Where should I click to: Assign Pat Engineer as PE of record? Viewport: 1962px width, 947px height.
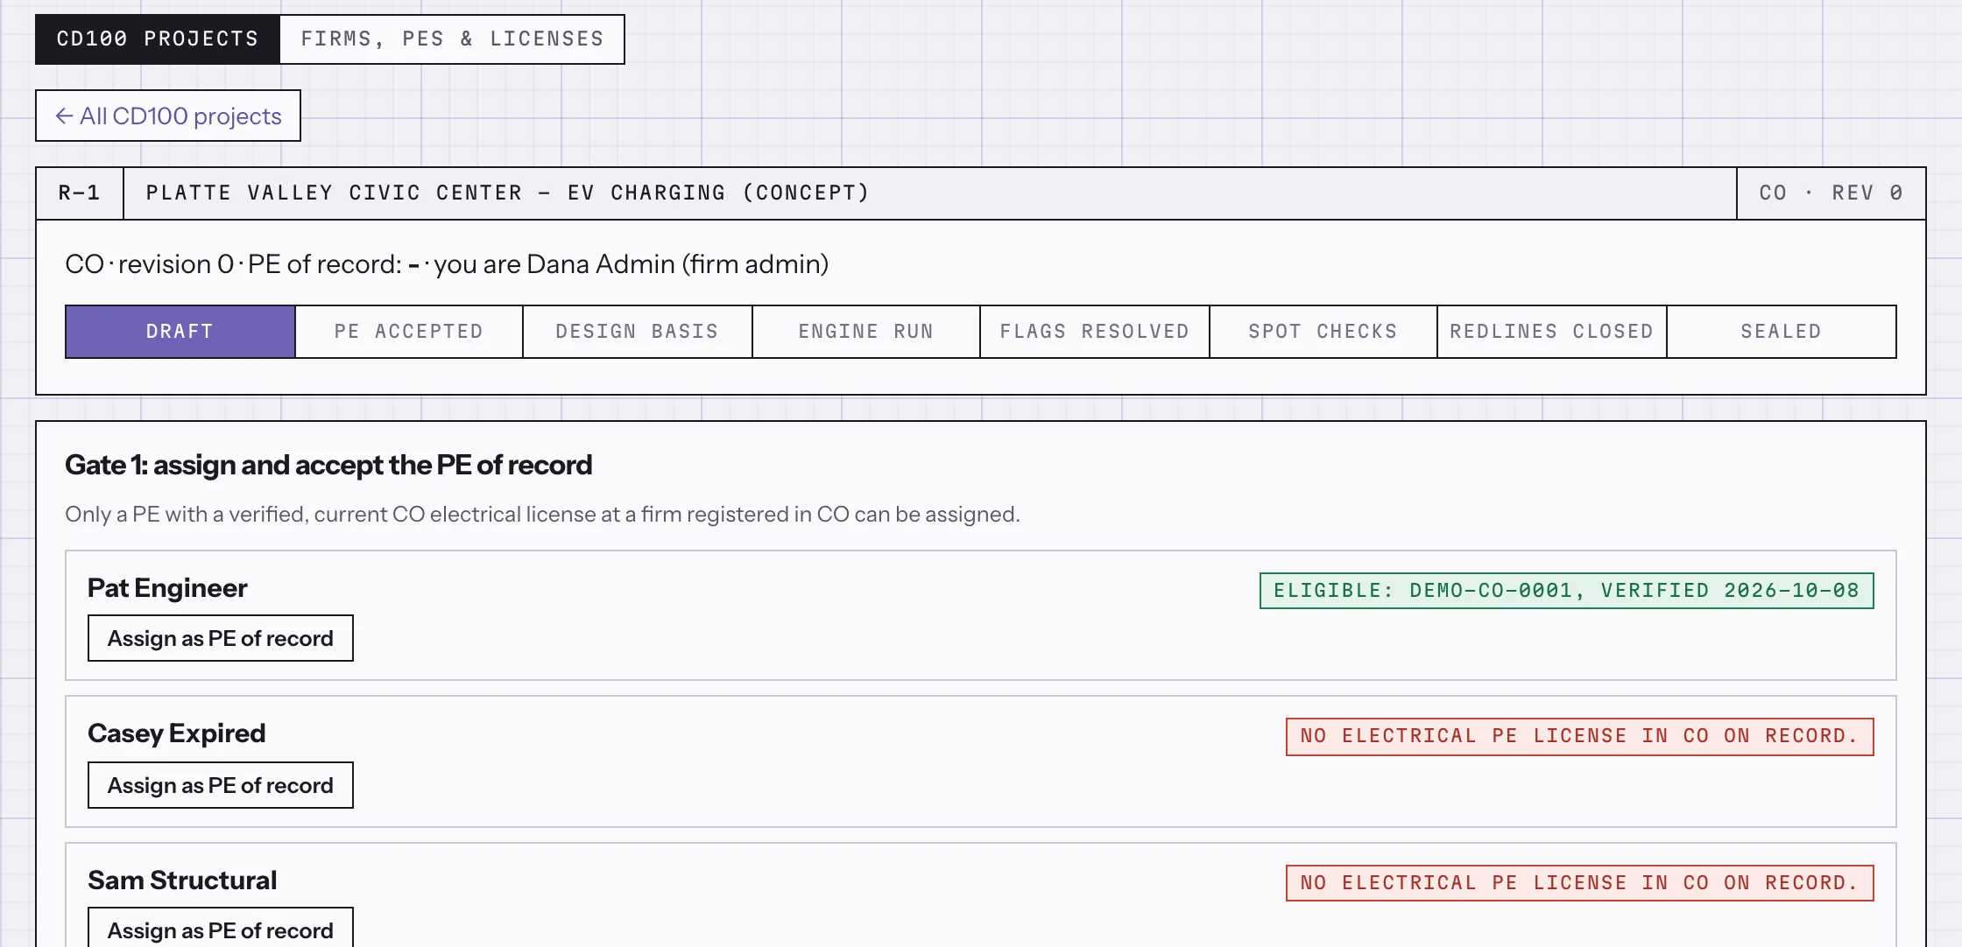point(221,638)
